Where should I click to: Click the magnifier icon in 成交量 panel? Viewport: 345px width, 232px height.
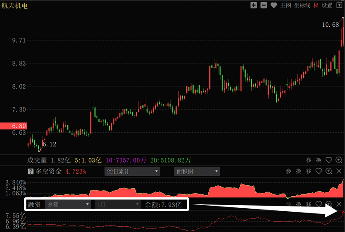pyautogui.click(x=339, y=160)
